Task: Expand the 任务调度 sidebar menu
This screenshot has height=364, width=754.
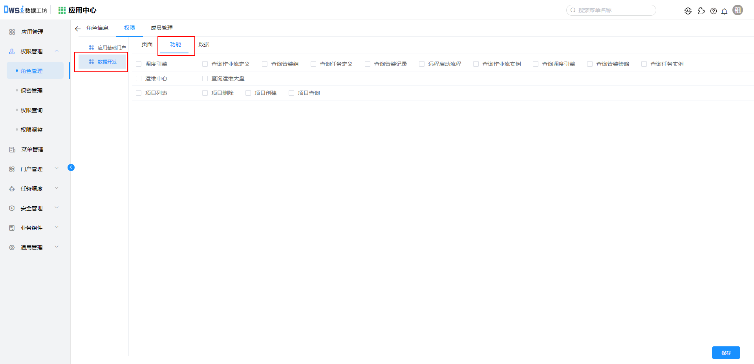Action: tap(57, 188)
